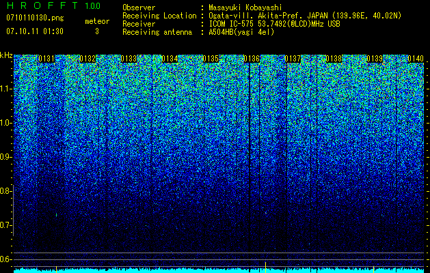Click the 'Receiving antenna' label
The width and height of the screenshot is (430, 273).
coord(157,32)
